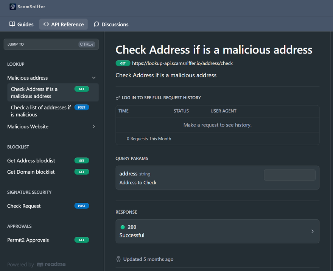The image size is (333, 271).
Task: Click the Guides book icon
Action: pyautogui.click(x=12, y=24)
